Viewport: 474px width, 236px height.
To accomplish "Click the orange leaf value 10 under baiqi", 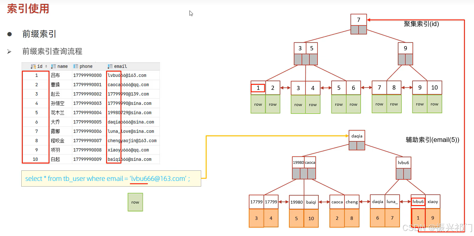I will click(x=311, y=218).
